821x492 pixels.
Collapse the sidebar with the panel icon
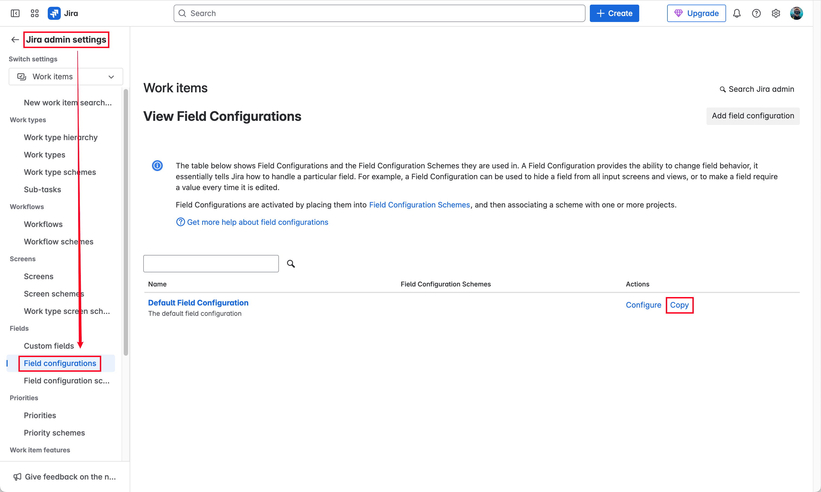click(x=15, y=13)
